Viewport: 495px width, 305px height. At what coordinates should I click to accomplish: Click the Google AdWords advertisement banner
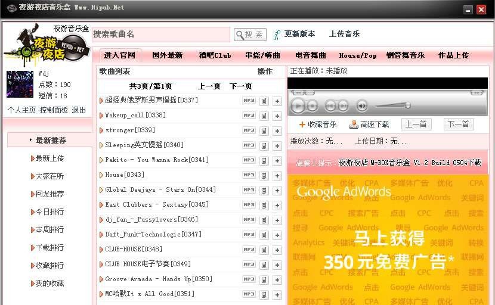point(388,239)
